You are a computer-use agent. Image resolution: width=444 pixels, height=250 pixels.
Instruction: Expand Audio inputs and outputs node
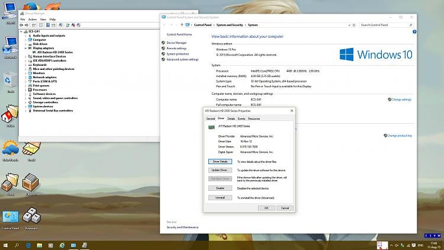(x=25, y=36)
